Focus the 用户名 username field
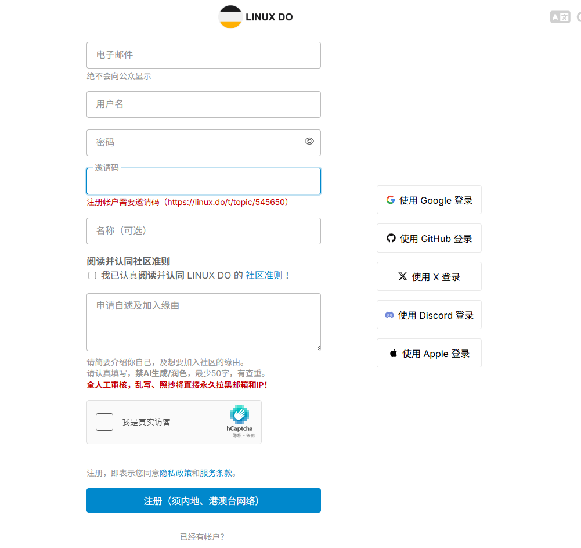 tap(203, 104)
